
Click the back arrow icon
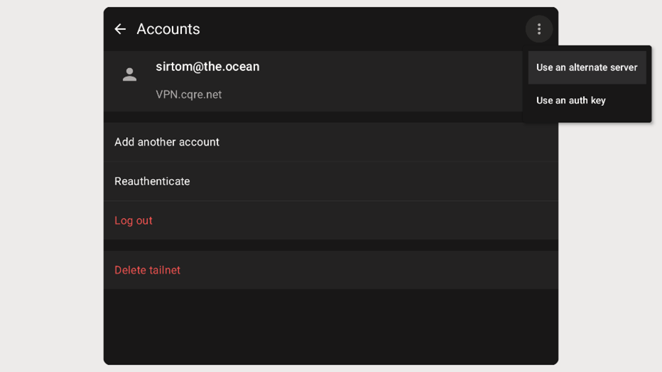click(x=120, y=29)
